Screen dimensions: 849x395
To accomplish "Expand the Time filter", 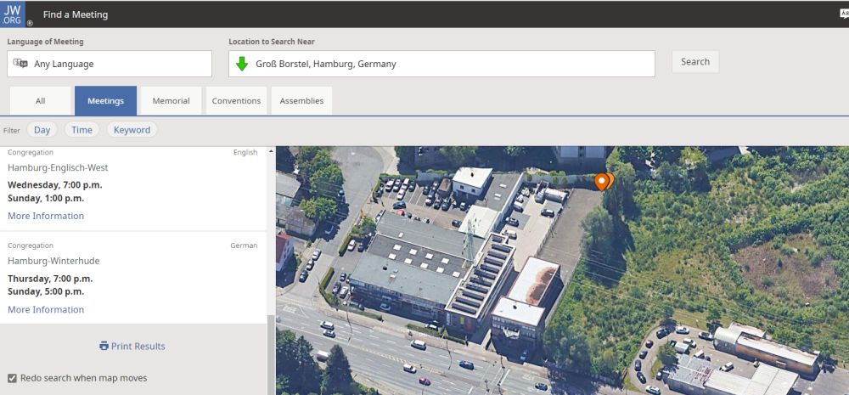I will click(x=82, y=130).
